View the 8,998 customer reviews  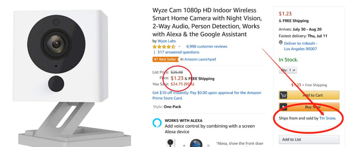pyautogui.click(x=206, y=47)
